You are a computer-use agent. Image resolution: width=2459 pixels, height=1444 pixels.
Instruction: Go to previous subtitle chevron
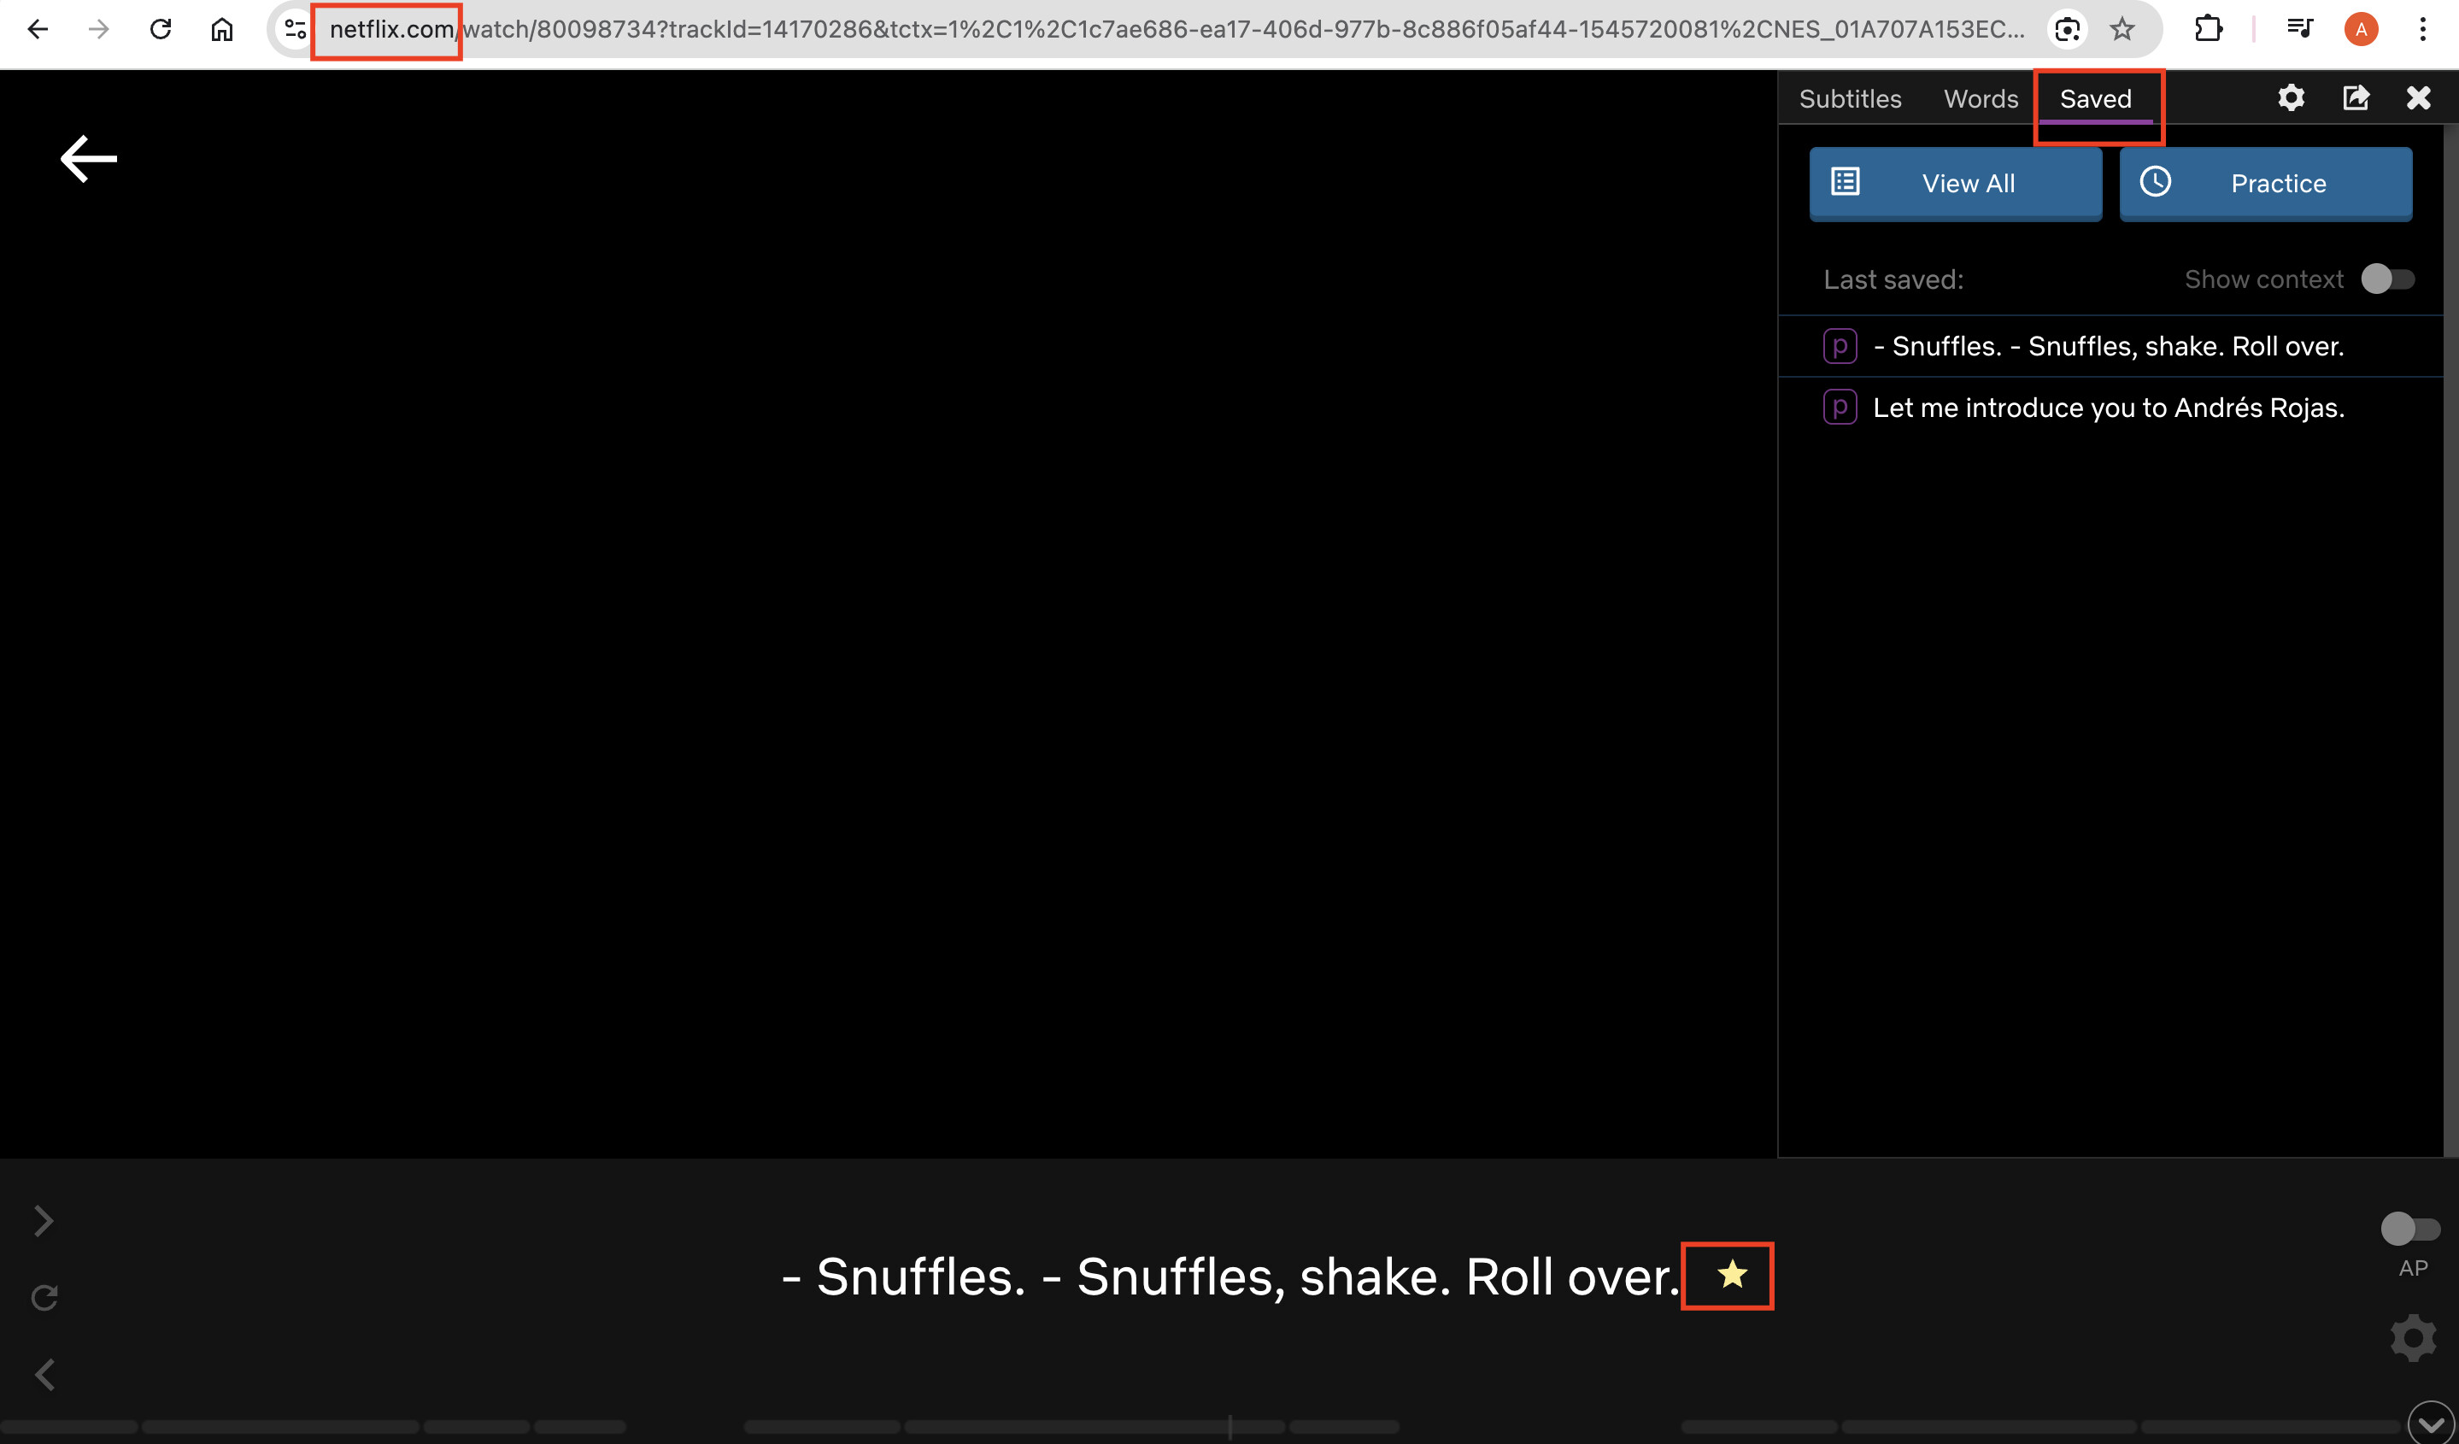[45, 1375]
